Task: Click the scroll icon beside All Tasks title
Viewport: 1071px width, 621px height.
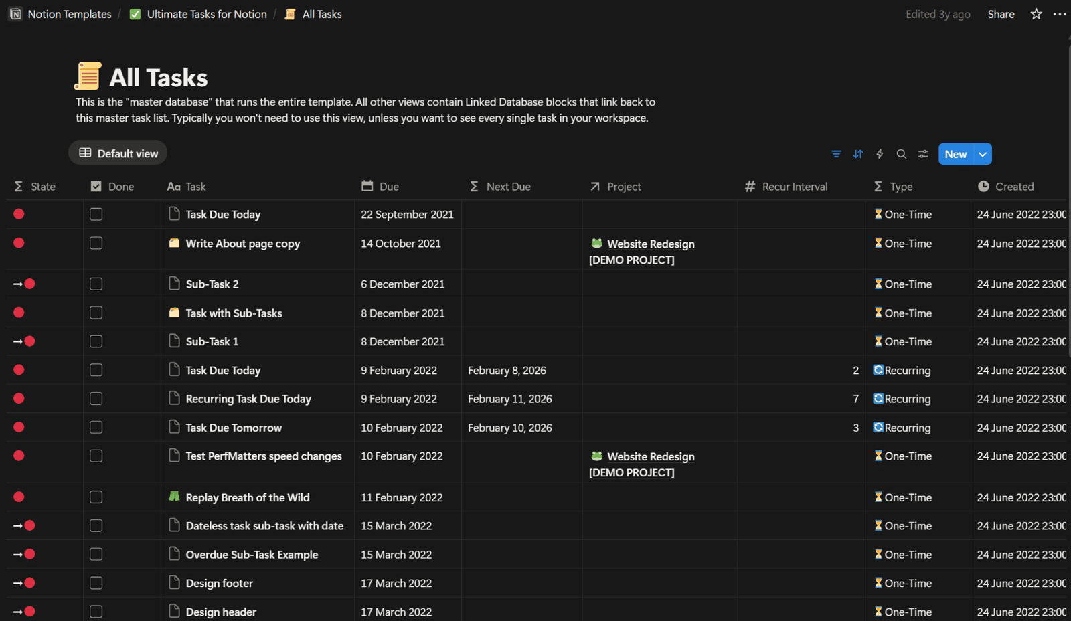Action: click(88, 76)
